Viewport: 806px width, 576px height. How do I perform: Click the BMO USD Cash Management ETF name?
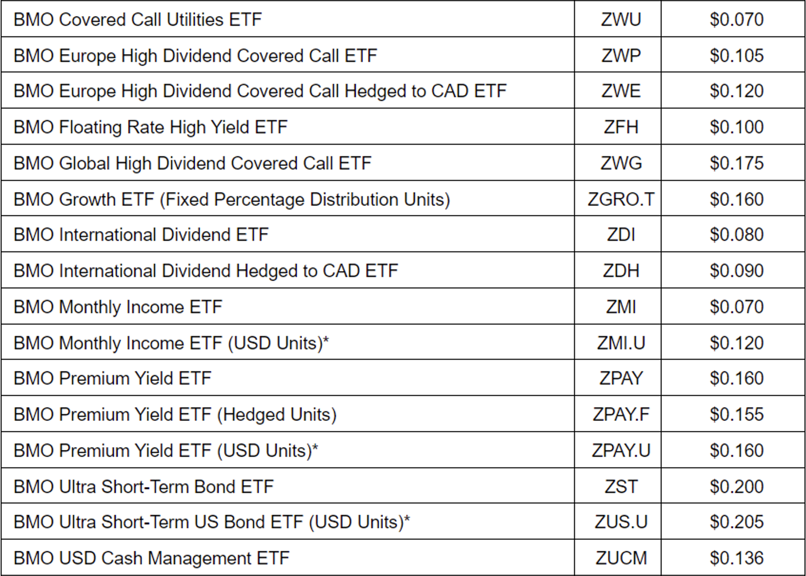[x=151, y=558]
